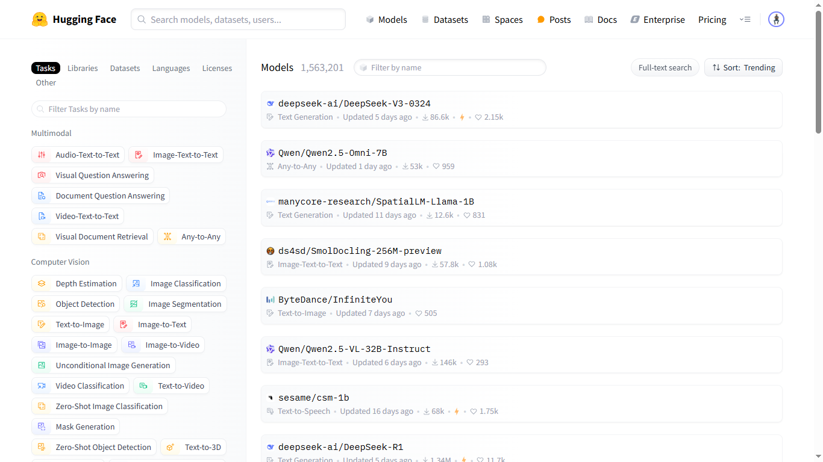Go to Posts in top navigation
This screenshot has width=823, height=462.
pyautogui.click(x=554, y=19)
